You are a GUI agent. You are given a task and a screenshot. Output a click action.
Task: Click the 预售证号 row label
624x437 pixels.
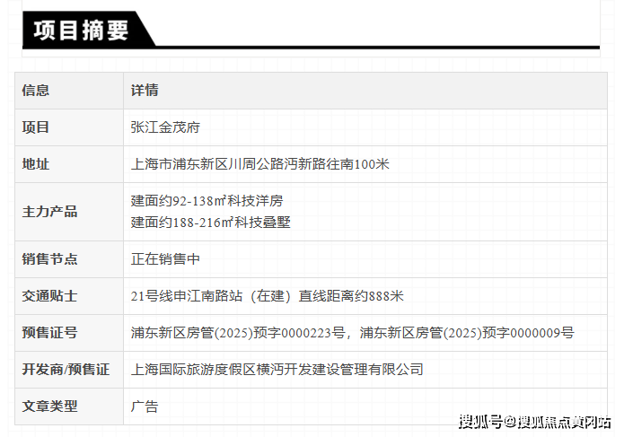(x=49, y=332)
